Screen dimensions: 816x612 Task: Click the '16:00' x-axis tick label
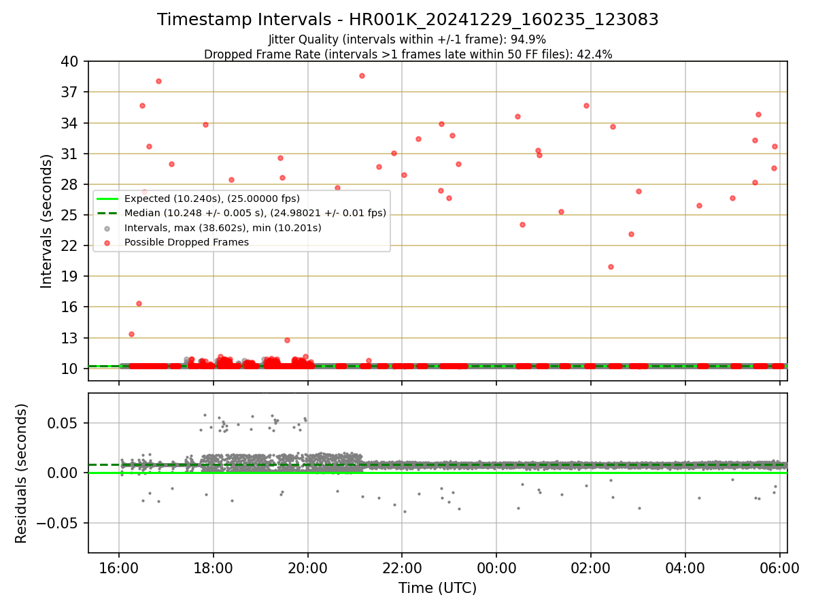tap(119, 567)
